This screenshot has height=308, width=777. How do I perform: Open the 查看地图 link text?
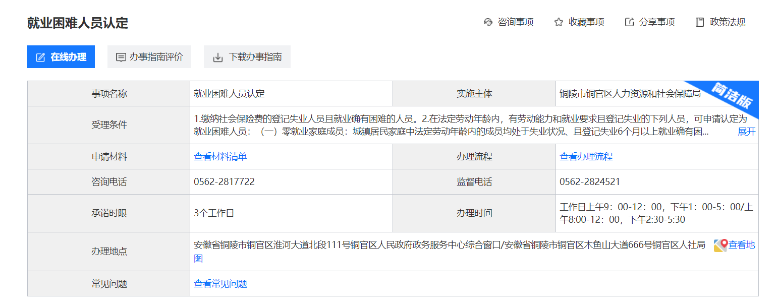point(741,245)
